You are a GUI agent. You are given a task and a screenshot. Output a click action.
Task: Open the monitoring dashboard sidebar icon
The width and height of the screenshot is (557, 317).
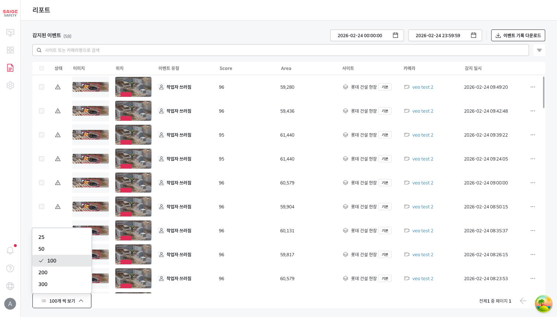click(x=10, y=32)
